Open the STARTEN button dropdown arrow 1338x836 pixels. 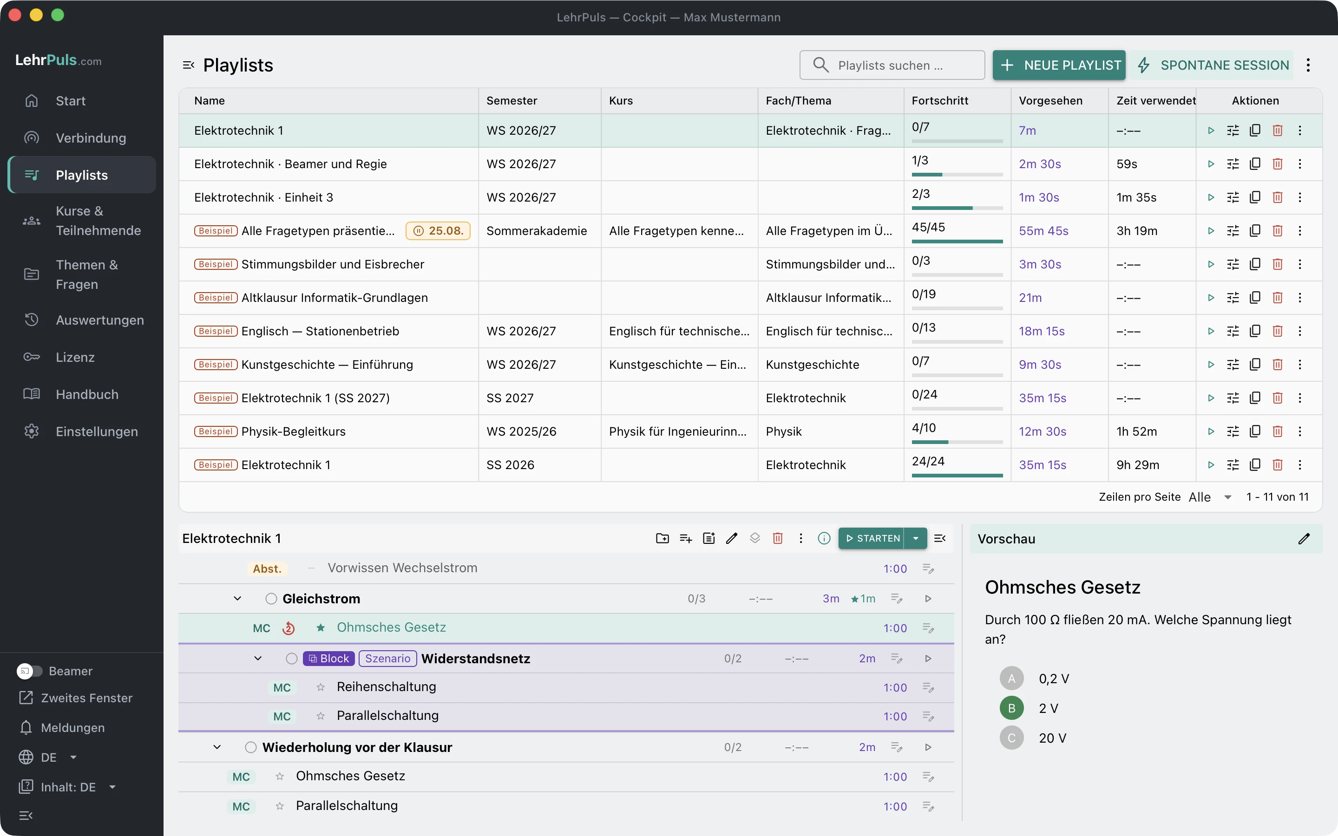(x=916, y=539)
